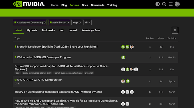
Task: Click aerial-omniverse-digital-twin tag on Future GPU topic
Action: [37, 73]
